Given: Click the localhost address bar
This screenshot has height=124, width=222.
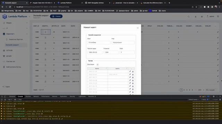Looking at the screenshot, I should [102, 7].
